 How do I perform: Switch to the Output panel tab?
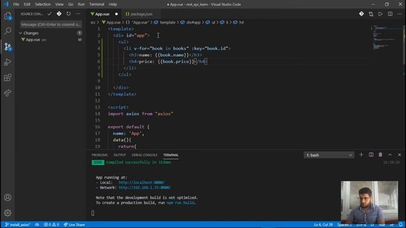coord(120,155)
